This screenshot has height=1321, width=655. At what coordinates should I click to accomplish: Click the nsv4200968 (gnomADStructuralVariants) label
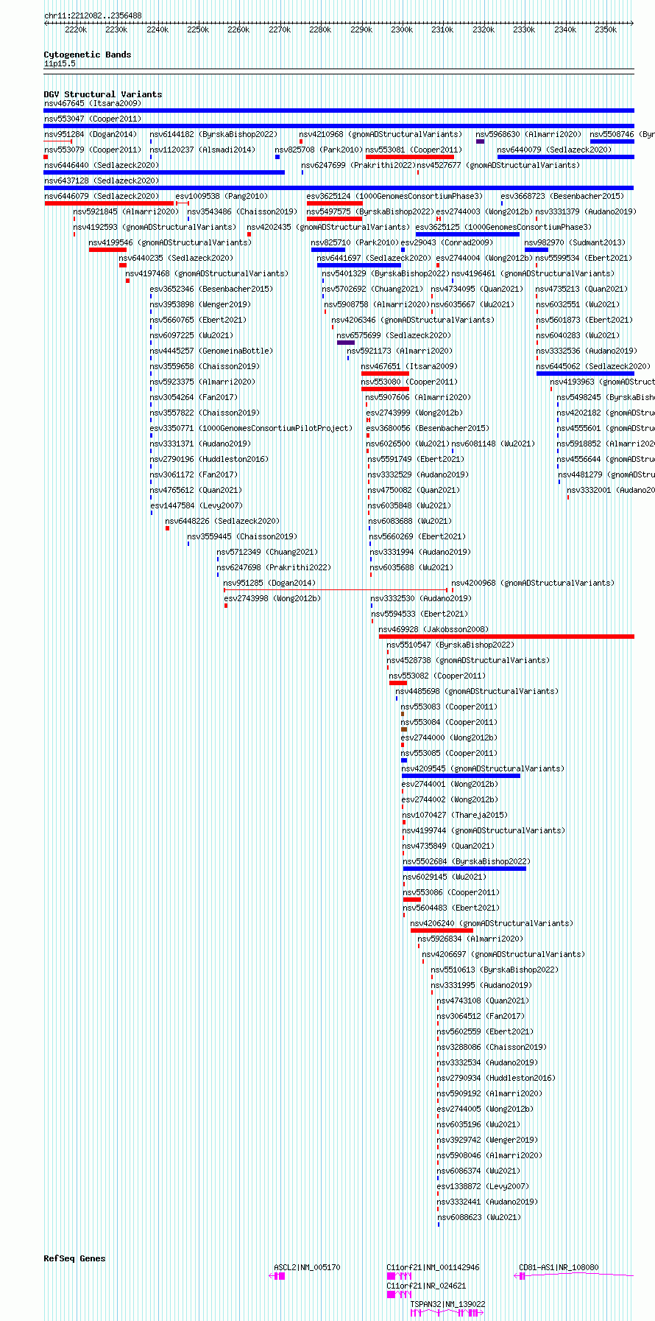coord(532,583)
